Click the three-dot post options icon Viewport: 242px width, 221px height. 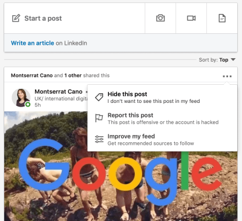coord(227,76)
